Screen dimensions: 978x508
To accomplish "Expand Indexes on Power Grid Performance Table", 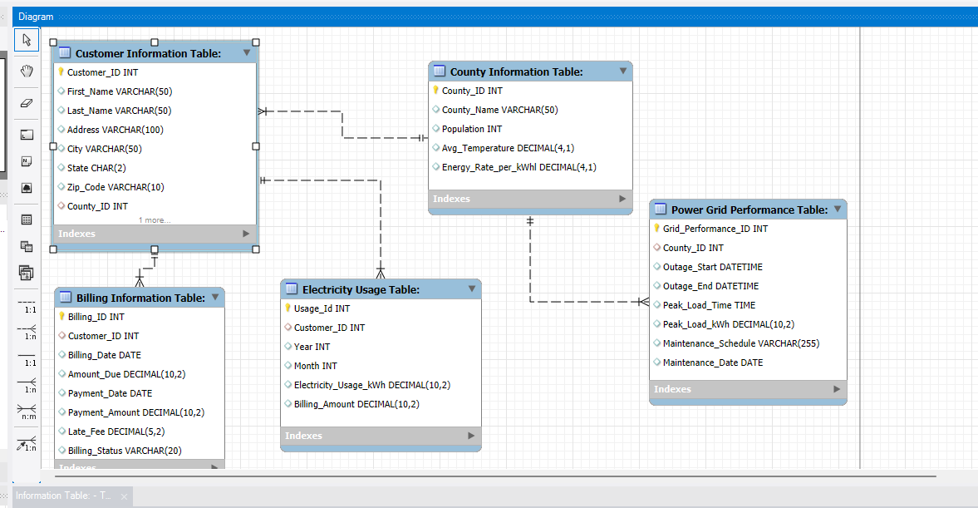I will pos(838,389).
